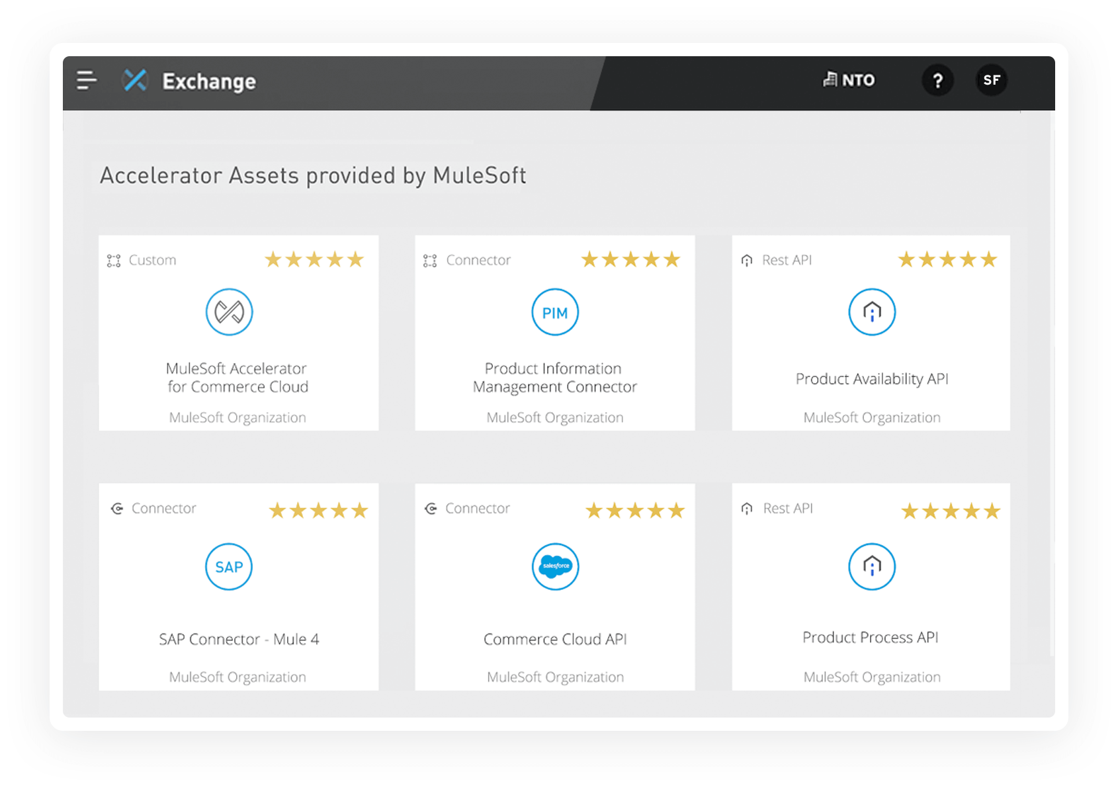Click the PIM connector circle icon

tap(555, 312)
